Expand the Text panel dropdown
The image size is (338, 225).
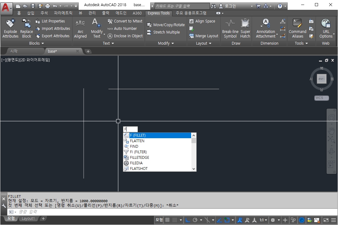point(108,43)
